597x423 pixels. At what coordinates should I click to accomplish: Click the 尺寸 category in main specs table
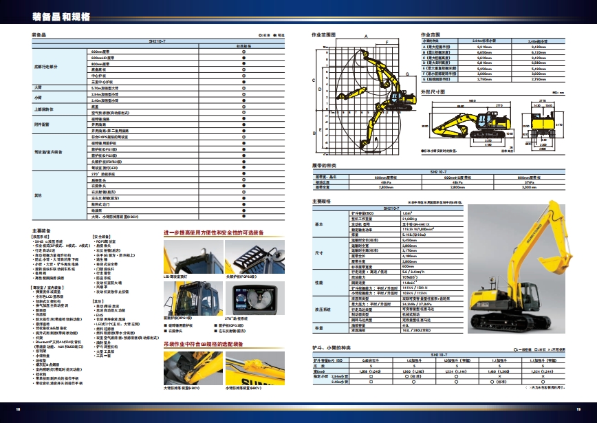(x=318, y=253)
